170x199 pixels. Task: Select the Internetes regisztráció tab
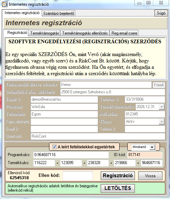[x=22, y=13]
